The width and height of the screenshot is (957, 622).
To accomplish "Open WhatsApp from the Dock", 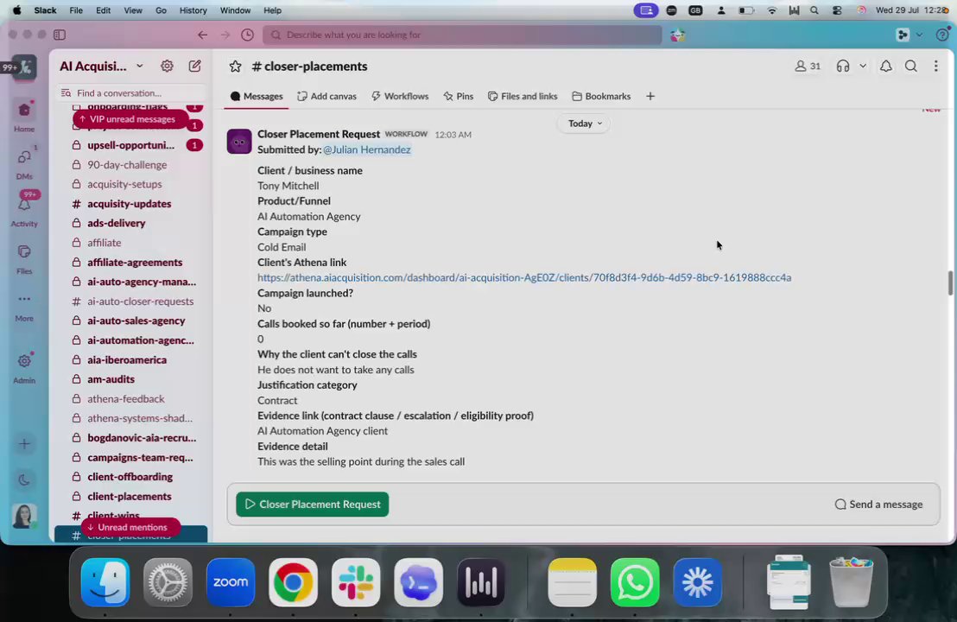I will point(635,582).
